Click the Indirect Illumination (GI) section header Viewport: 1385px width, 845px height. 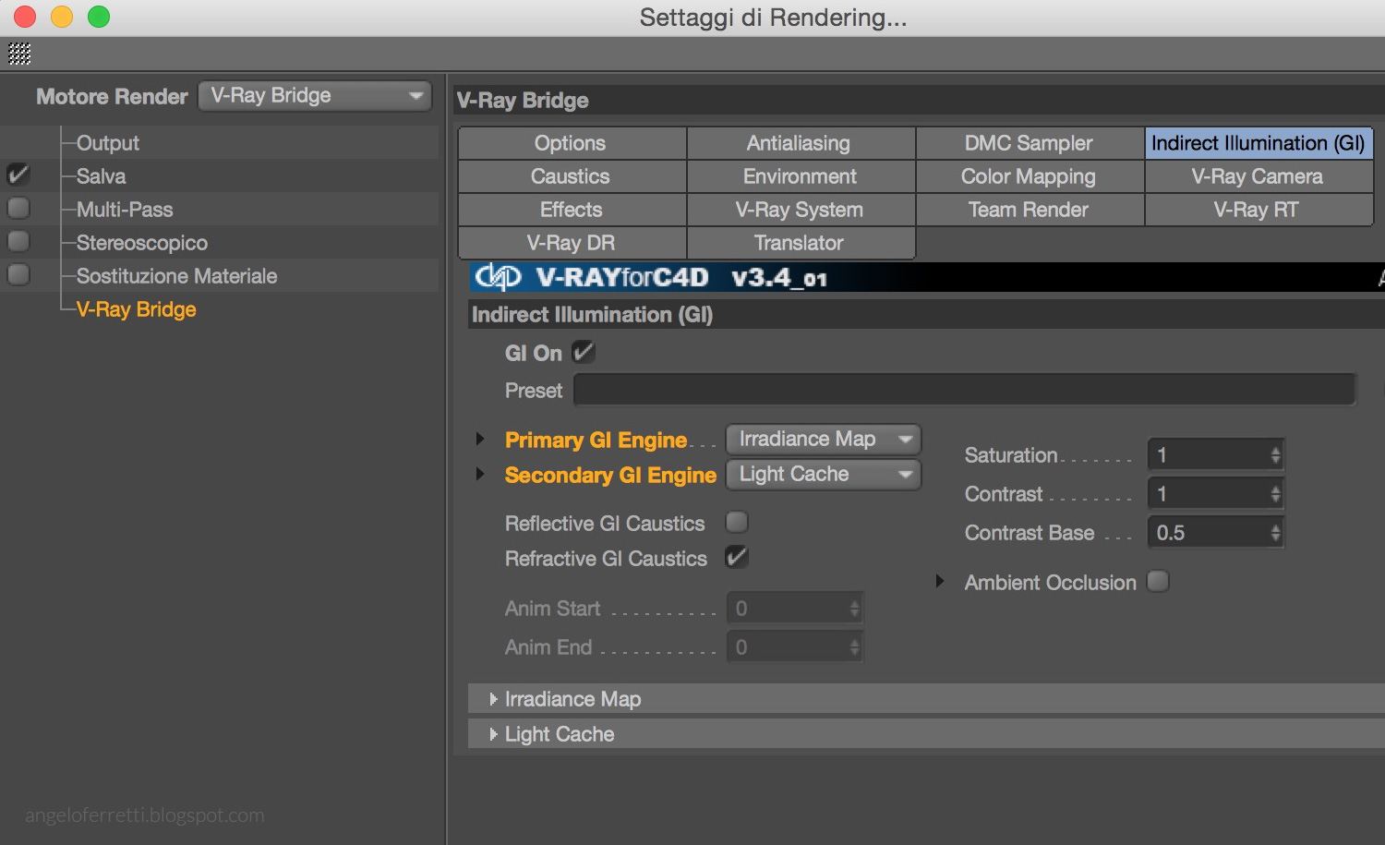926,315
